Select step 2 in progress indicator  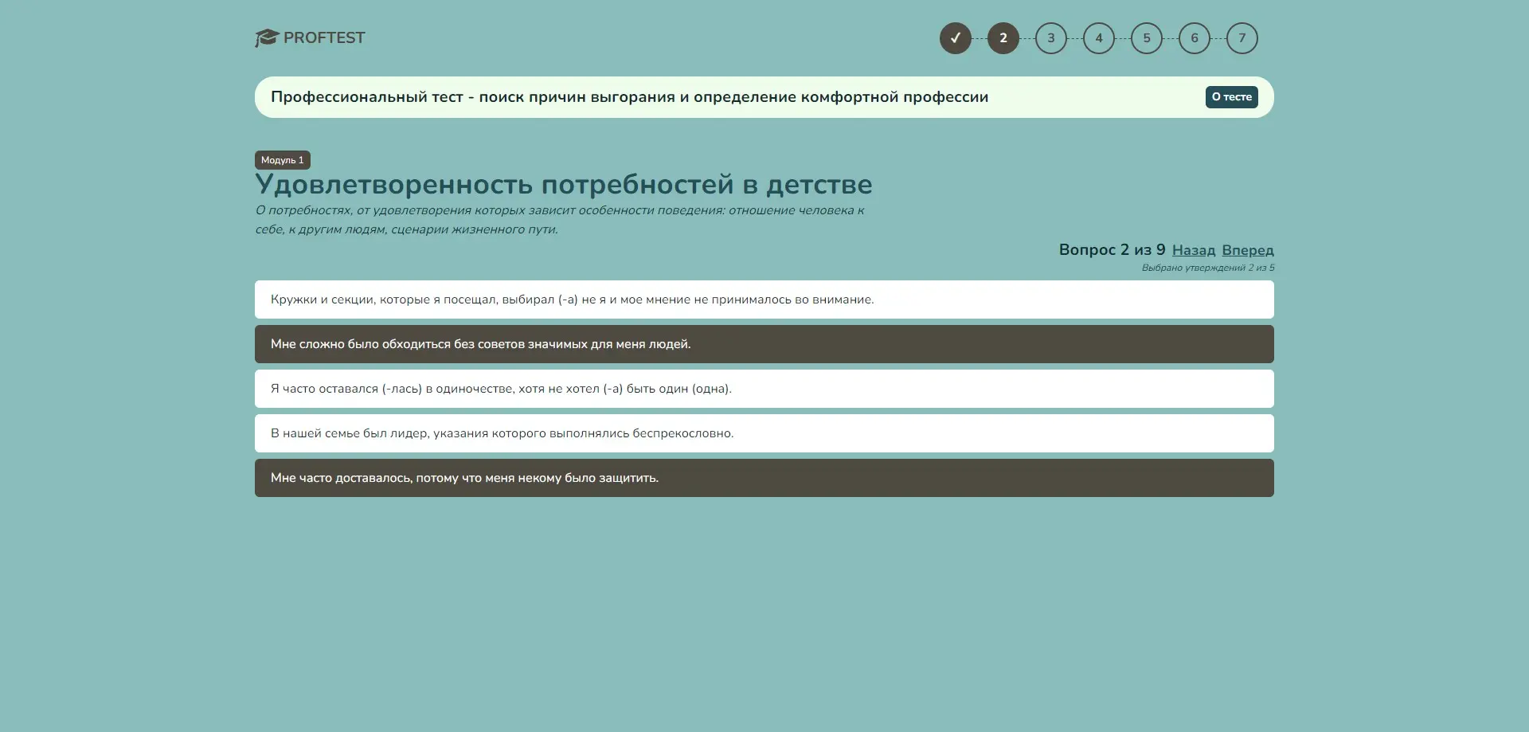coord(1003,38)
